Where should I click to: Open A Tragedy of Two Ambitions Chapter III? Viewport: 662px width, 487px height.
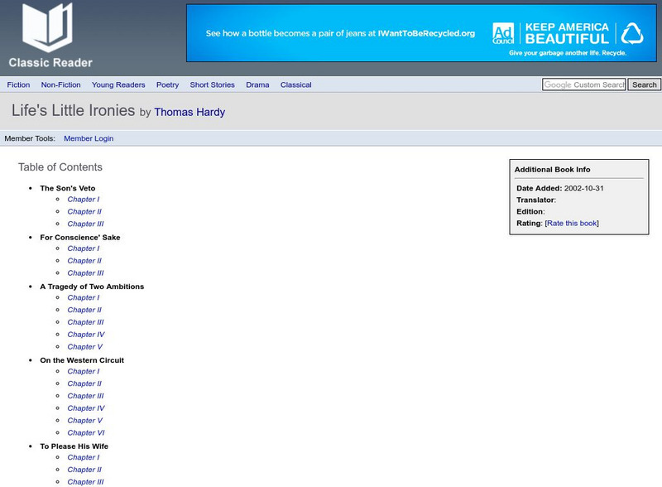pyautogui.click(x=86, y=321)
